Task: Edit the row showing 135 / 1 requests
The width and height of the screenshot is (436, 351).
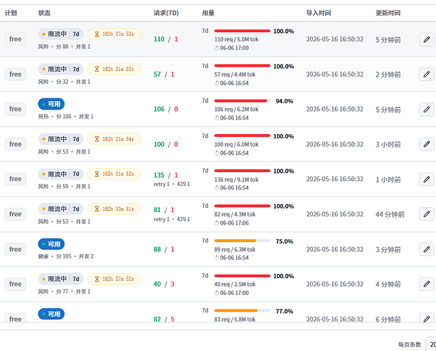Action: (427, 179)
